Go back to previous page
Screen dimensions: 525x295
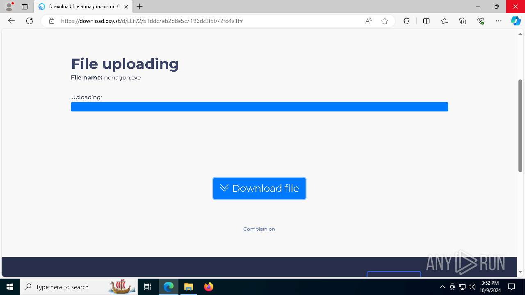[11, 21]
